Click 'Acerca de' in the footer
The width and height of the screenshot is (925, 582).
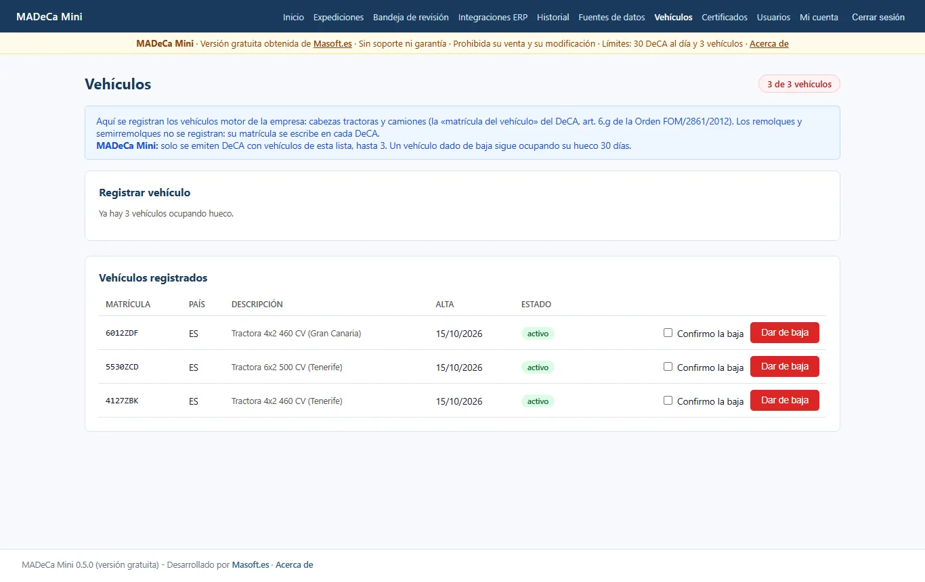coord(295,564)
